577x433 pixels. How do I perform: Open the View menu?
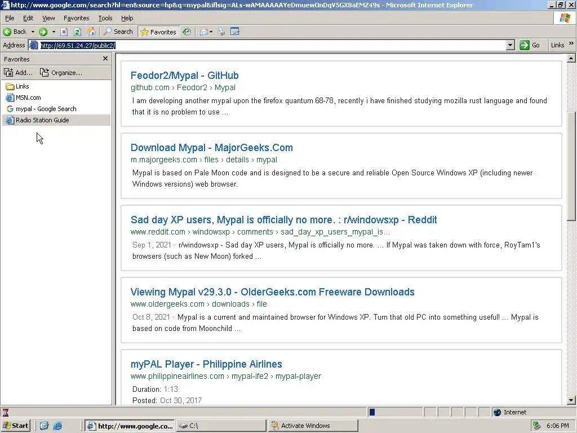(48, 18)
